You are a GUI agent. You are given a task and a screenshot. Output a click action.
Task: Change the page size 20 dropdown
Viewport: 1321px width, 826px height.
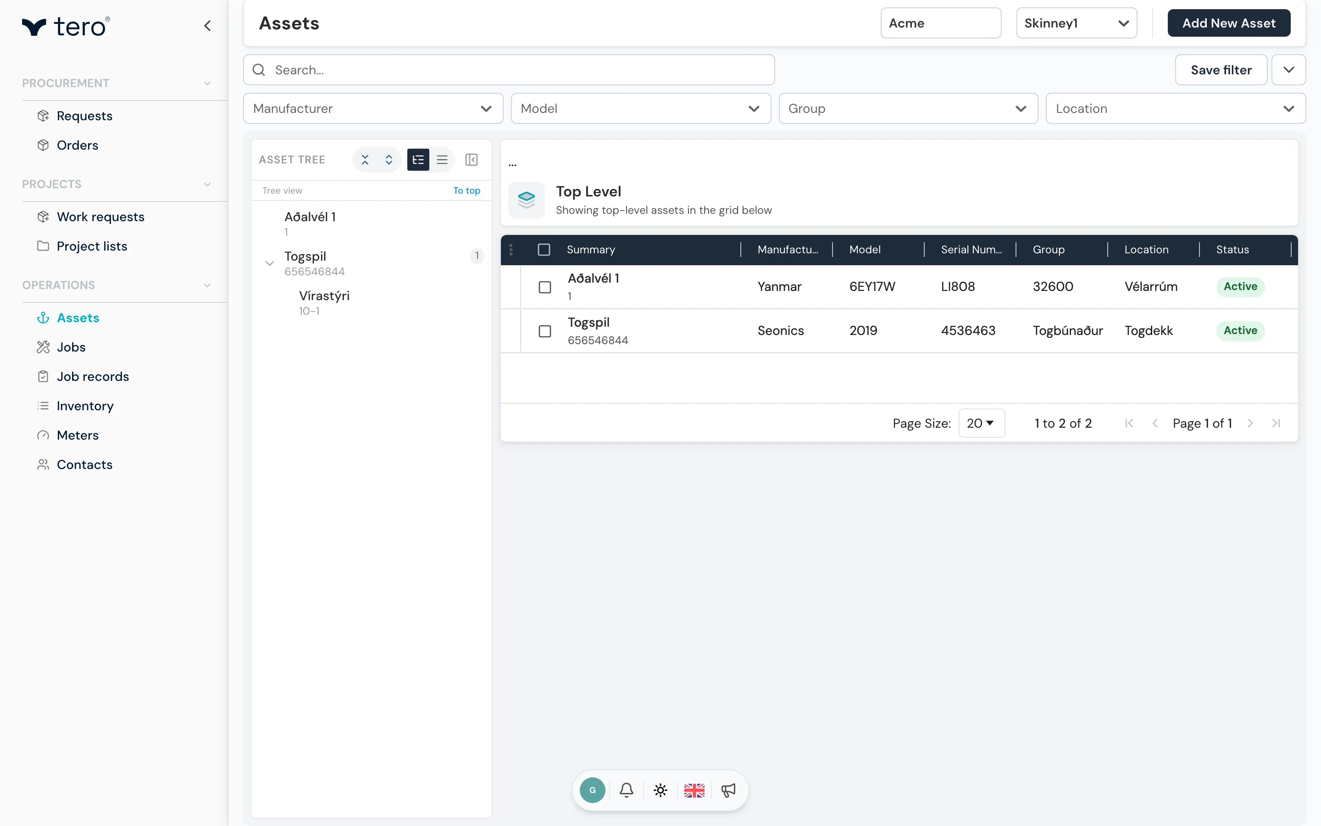pyautogui.click(x=981, y=423)
